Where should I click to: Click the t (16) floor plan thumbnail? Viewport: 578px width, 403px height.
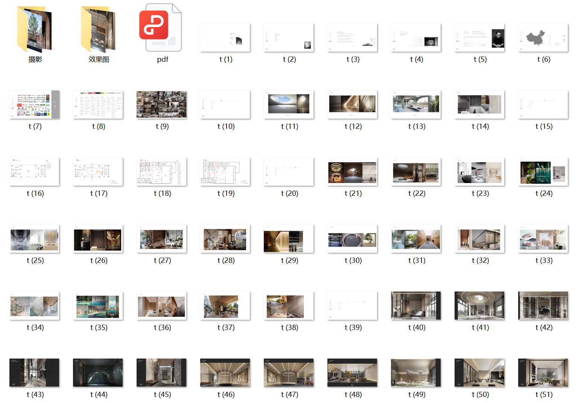(x=34, y=172)
